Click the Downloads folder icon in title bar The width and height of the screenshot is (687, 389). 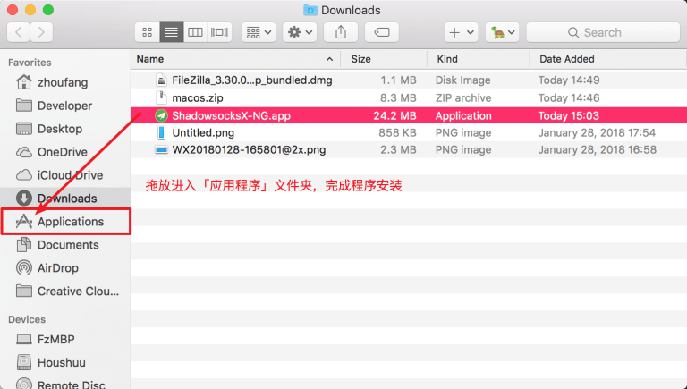310,10
